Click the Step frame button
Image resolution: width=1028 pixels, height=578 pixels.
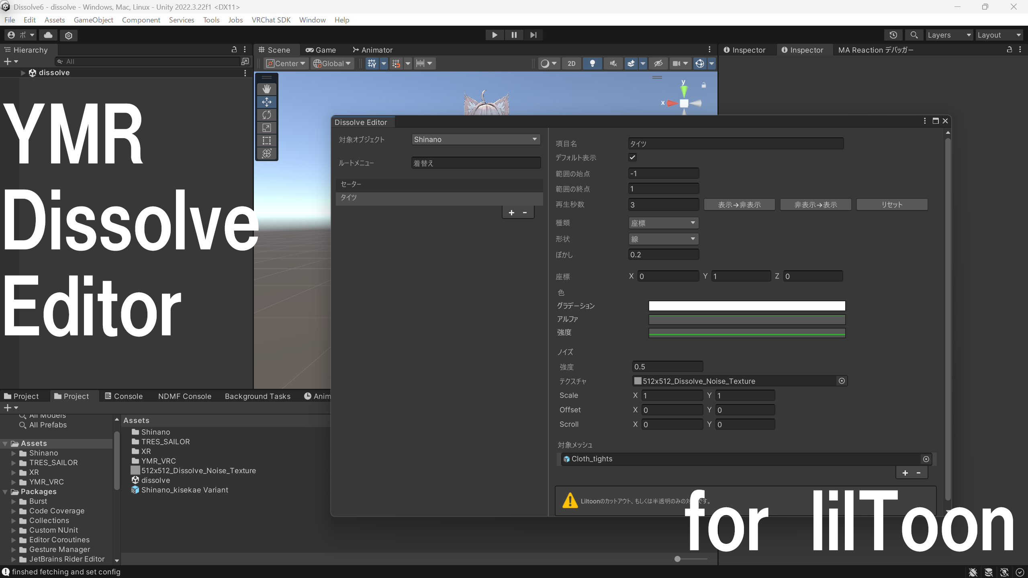tap(533, 35)
